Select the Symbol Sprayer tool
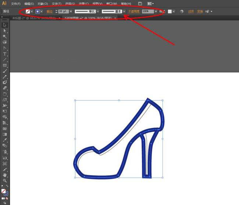Viewport: 239px width, 205px height. tap(4, 152)
